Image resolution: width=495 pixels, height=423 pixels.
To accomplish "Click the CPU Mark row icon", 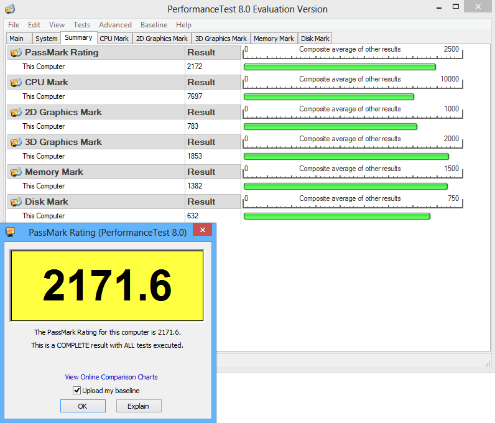I will (x=16, y=83).
